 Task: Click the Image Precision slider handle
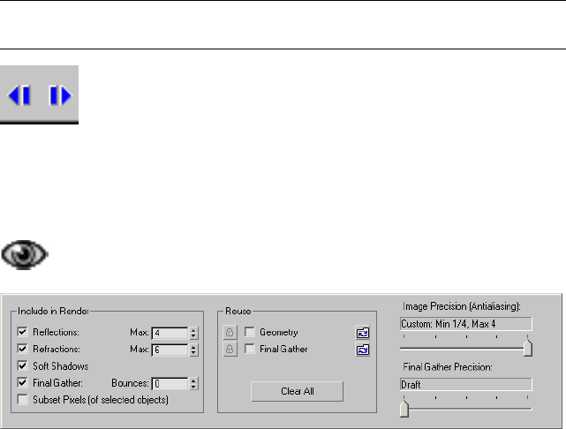(x=528, y=348)
